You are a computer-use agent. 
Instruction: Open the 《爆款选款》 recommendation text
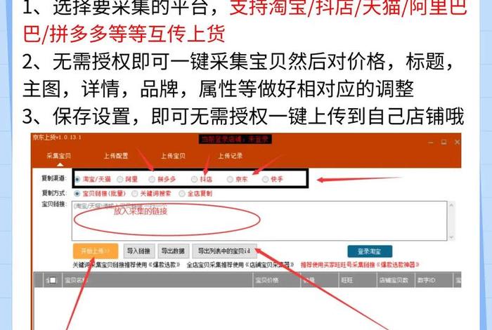tap(164, 265)
